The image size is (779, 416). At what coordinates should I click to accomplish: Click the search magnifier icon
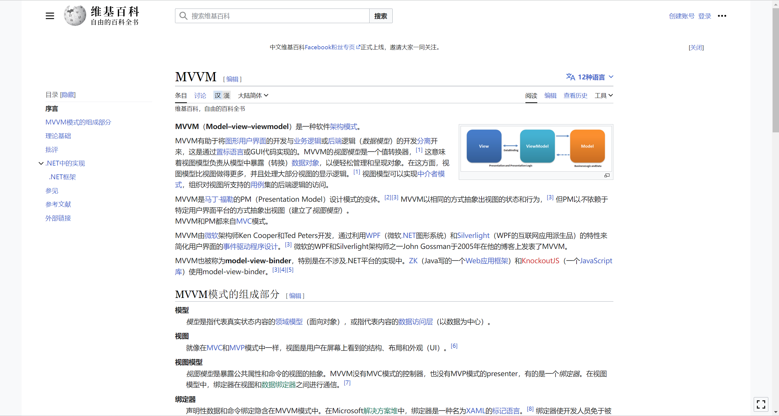click(183, 16)
